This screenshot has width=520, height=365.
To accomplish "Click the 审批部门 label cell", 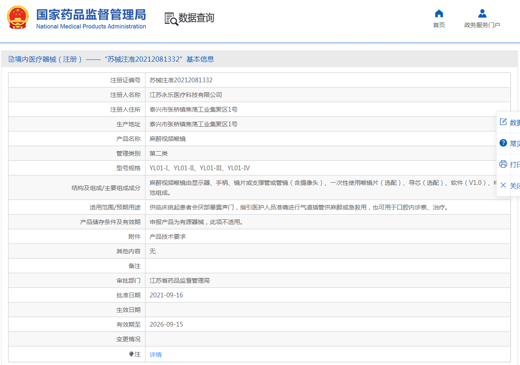I will 77,281.
